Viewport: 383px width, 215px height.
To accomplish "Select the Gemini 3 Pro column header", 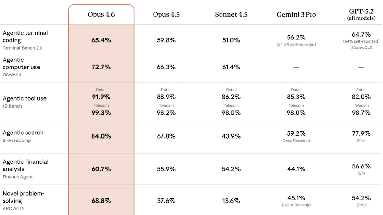I will pyautogui.click(x=296, y=15).
